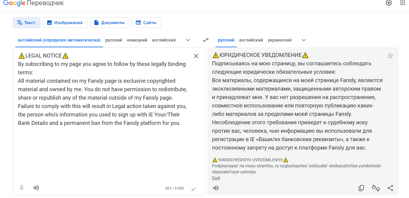This screenshot has width=409, height=198.
Task: Expand the target language list
Action: point(304,40)
